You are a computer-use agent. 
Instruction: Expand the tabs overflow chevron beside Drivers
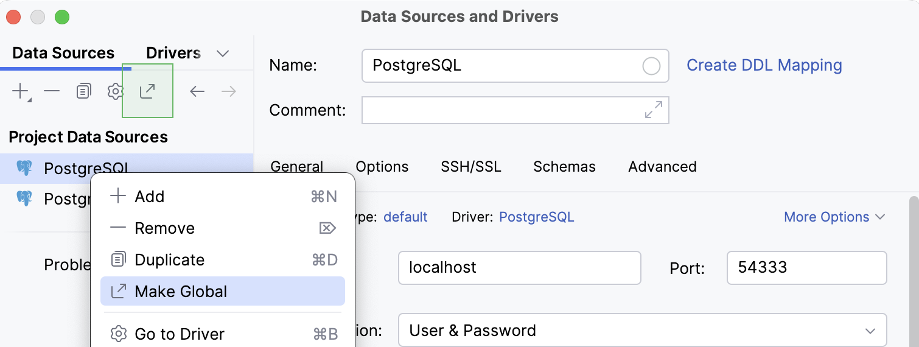tap(223, 54)
